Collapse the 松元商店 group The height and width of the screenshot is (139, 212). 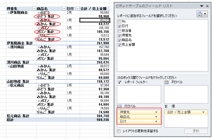tap(8, 86)
